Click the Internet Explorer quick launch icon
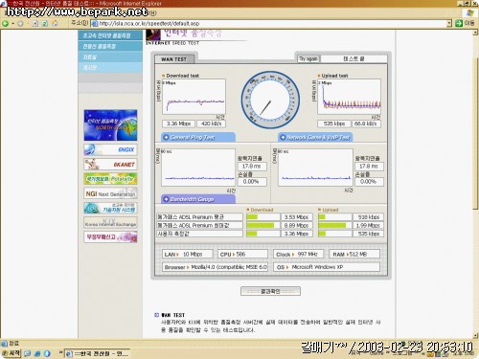 pos(37,353)
